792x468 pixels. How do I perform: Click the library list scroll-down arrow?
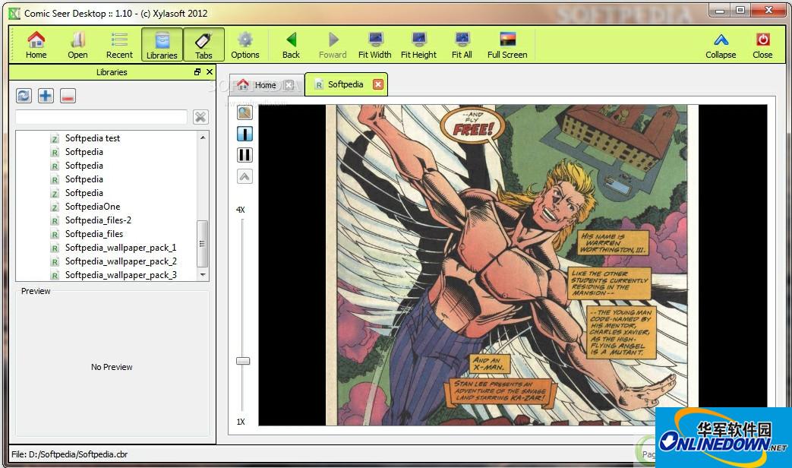coord(203,275)
